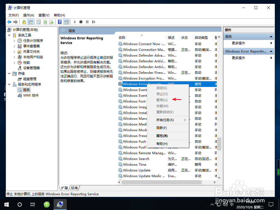Collapse the 服务和应用程序 tree node

[9, 84]
